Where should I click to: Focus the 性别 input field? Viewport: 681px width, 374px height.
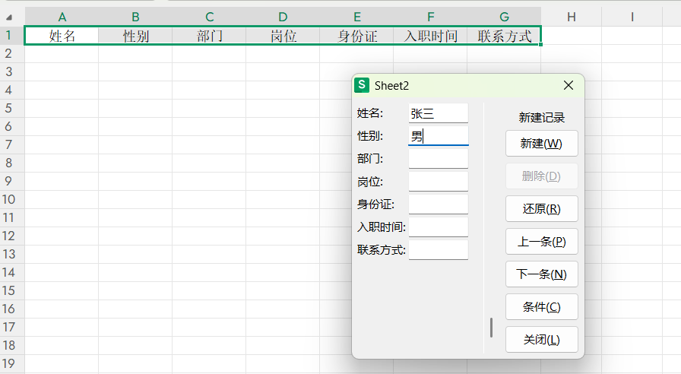pos(439,136)
